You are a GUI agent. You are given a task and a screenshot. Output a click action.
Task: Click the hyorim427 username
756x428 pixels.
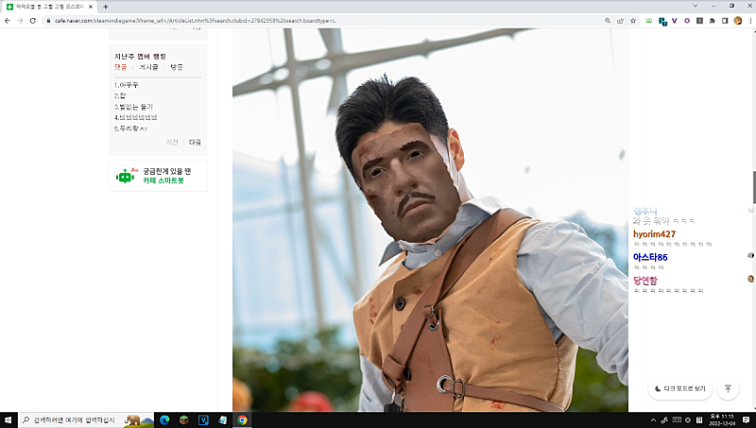[x=654, y=233]
